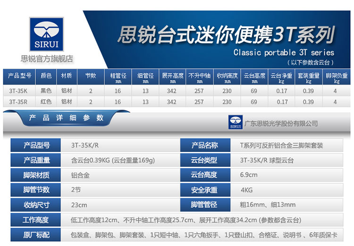Click the large SIRUI logo at top-left
The image size is (354, 246).
(x=46, y=34)
